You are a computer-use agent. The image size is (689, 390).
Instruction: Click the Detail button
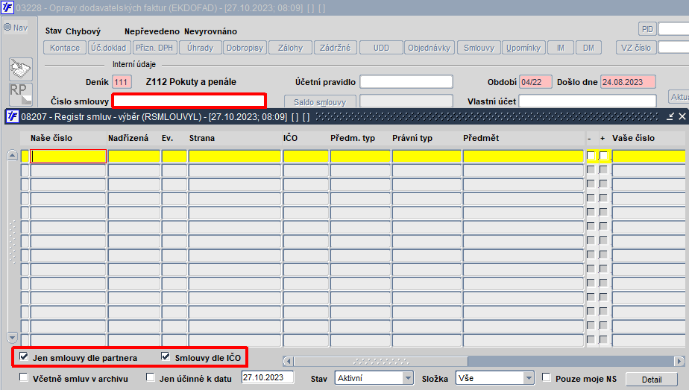click(651, 380)
